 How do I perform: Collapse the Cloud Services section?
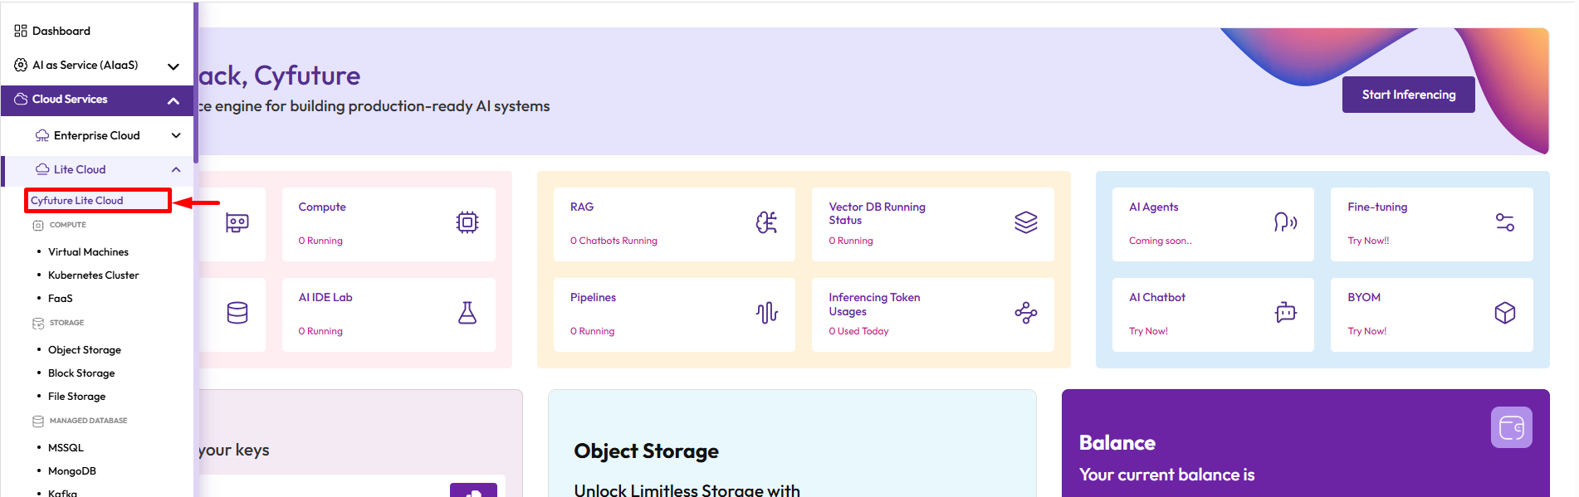(173, 100)
